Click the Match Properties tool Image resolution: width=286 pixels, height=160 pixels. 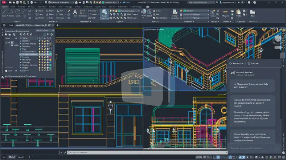[175, 14]
